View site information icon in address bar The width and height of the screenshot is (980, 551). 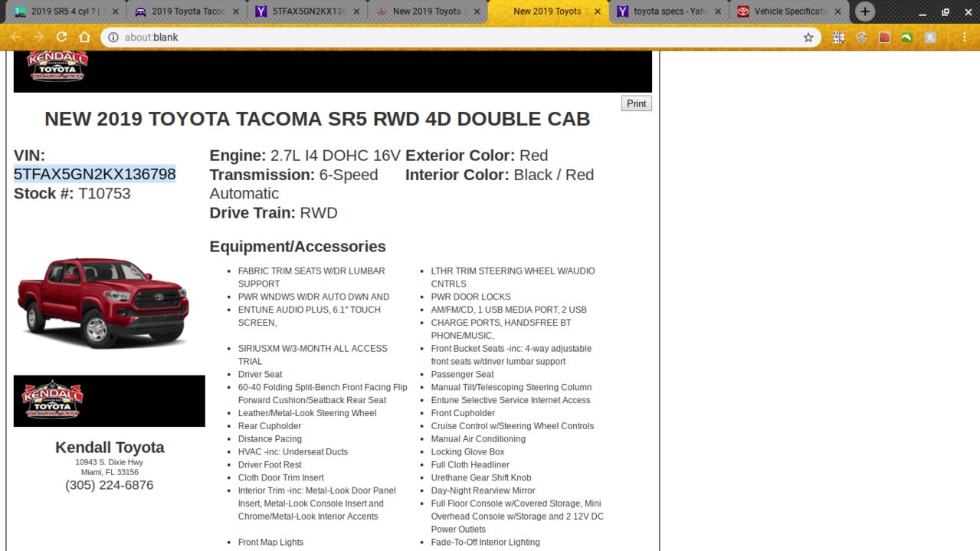pos(113,37)
